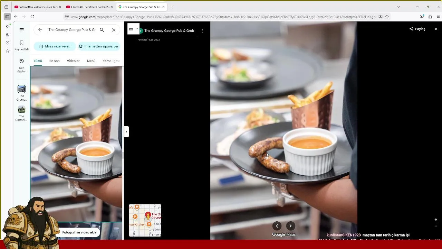Switch to the Videolar tab
The width and height of the screenshot is (442, 249).
pos(73,61)
